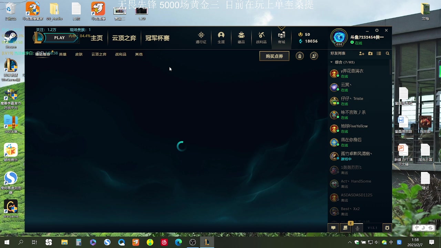Image resolution: width=441 pixels, height=248 pixels.
Task: Open the chat bubble icon at the bottom
Action: point(333,228)
